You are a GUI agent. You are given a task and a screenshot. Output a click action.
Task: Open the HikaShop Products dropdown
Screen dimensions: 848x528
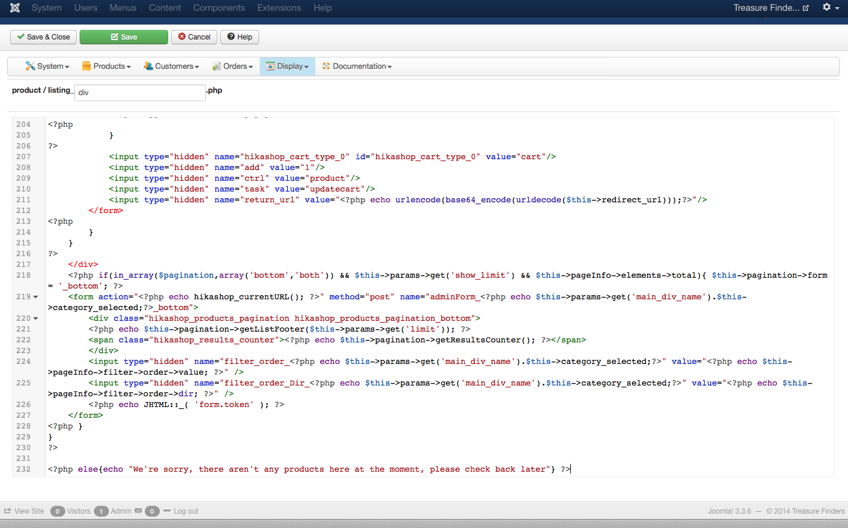pyautogui.click(x=107, y=66)
